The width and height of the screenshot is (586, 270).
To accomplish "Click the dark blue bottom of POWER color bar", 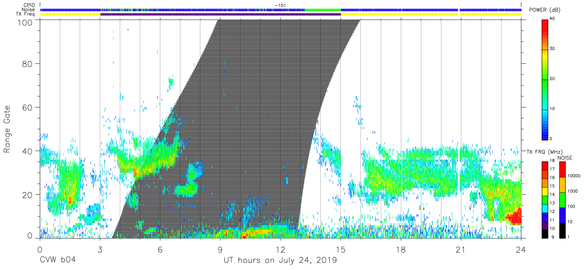I will tap(545, 135).
